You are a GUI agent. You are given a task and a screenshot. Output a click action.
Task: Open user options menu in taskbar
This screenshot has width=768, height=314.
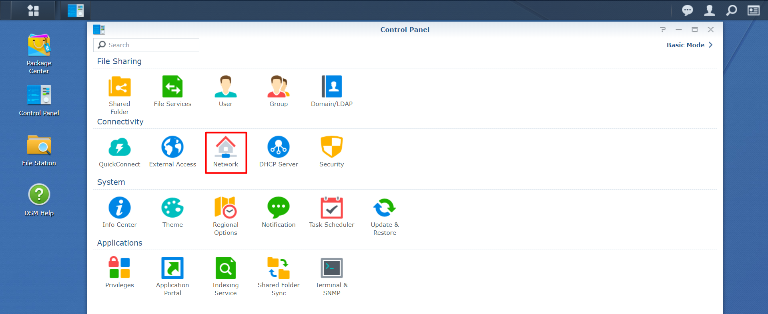point(710,10)
